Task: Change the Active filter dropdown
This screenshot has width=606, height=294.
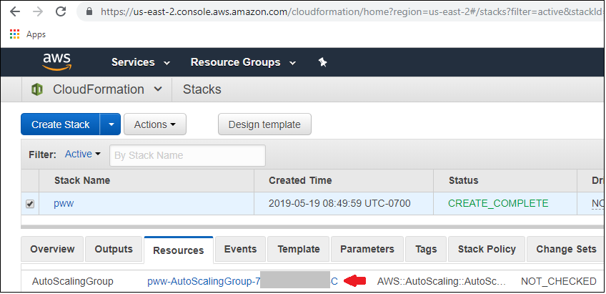Action: click(x=83, y=155)
